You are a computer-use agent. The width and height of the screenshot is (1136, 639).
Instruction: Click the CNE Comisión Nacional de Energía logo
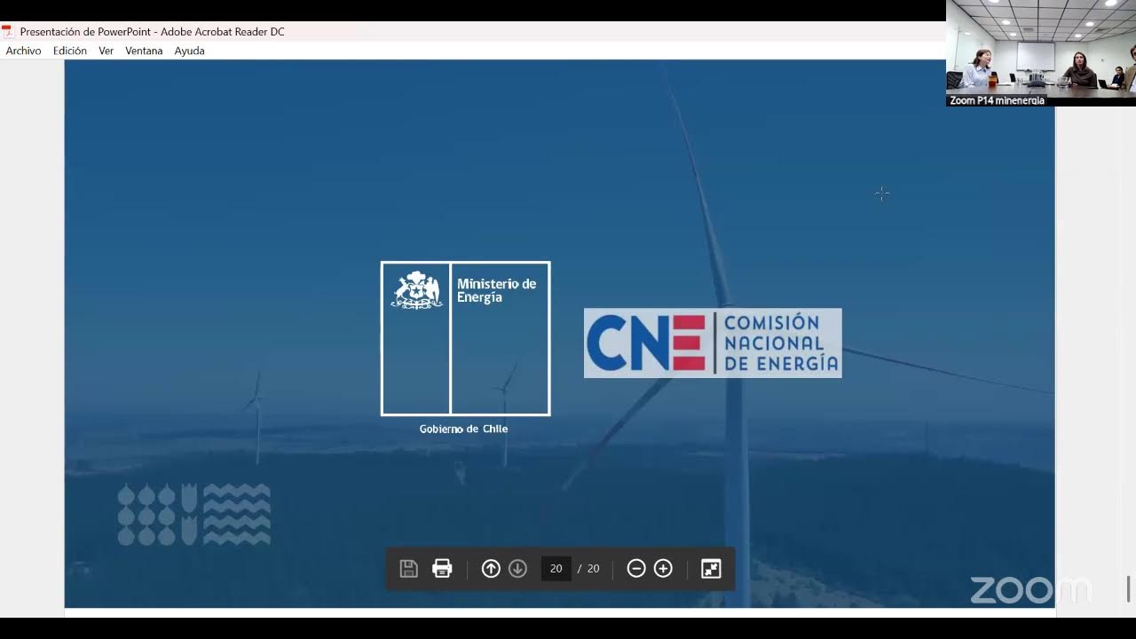[713, 343]
